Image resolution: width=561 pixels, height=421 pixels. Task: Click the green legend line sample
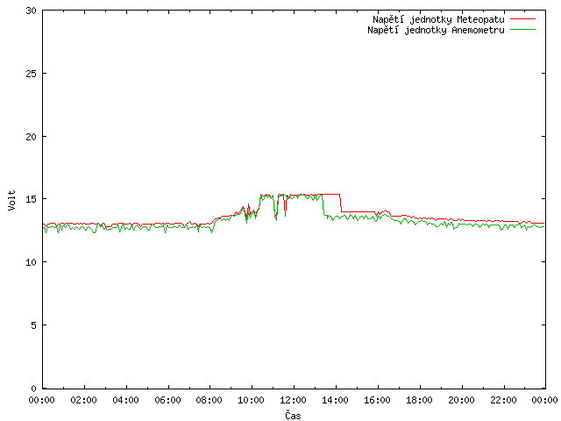click(x=522, y=30)
